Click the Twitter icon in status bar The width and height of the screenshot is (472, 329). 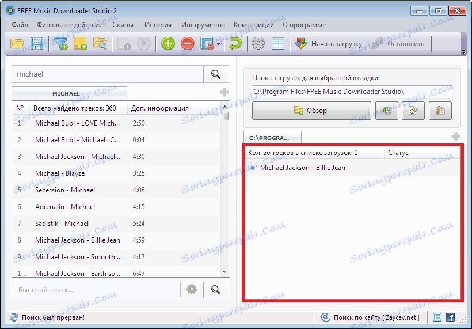[437, 317]
